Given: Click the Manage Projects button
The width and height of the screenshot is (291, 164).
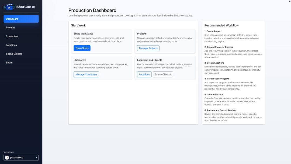Looking at the screenshot, I should tap(148, 48).
